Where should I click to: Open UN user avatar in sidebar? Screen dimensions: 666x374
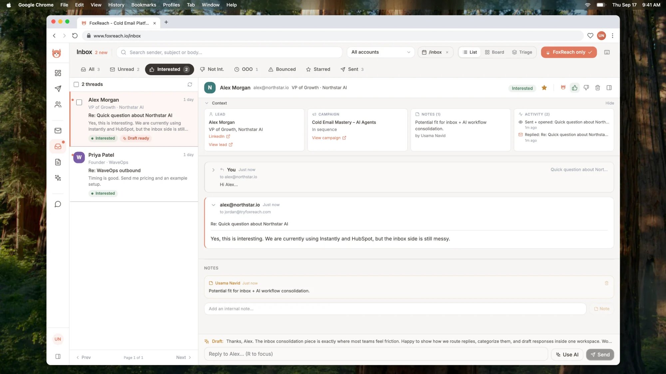pyautogui.click(x=58, y=339)
